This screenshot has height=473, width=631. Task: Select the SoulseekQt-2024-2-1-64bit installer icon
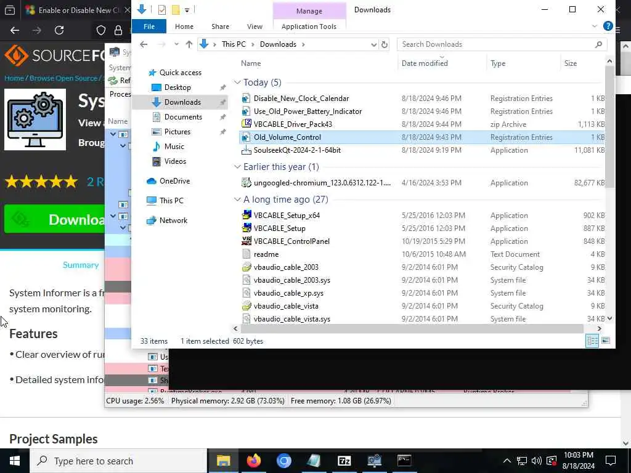(x=246, y=150)
